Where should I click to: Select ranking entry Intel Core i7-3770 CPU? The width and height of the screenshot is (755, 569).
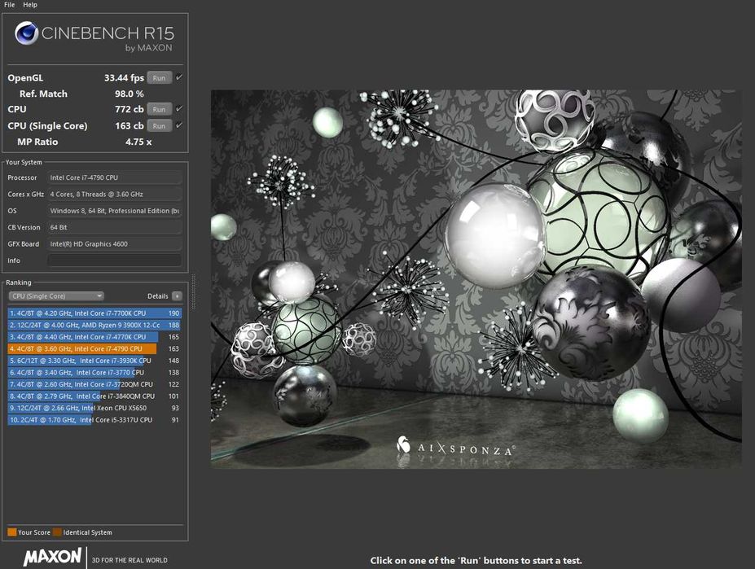(94, 372)
